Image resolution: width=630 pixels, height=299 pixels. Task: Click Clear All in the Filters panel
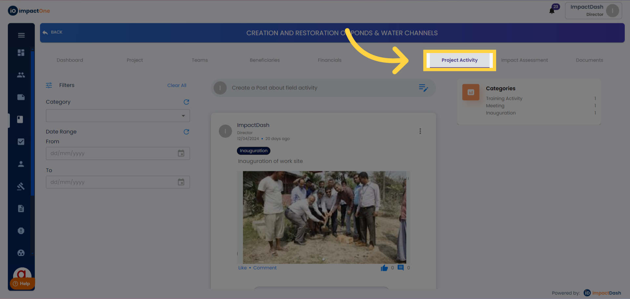click(177, 85)
